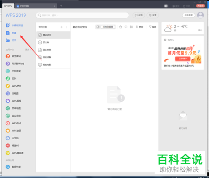
Task: Click into the search documents field
Action: 82,15
